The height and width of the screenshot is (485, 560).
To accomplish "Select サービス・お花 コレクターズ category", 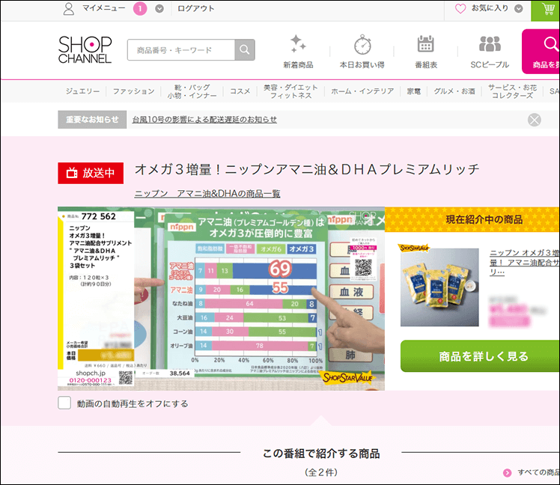I will click(512, 91).
